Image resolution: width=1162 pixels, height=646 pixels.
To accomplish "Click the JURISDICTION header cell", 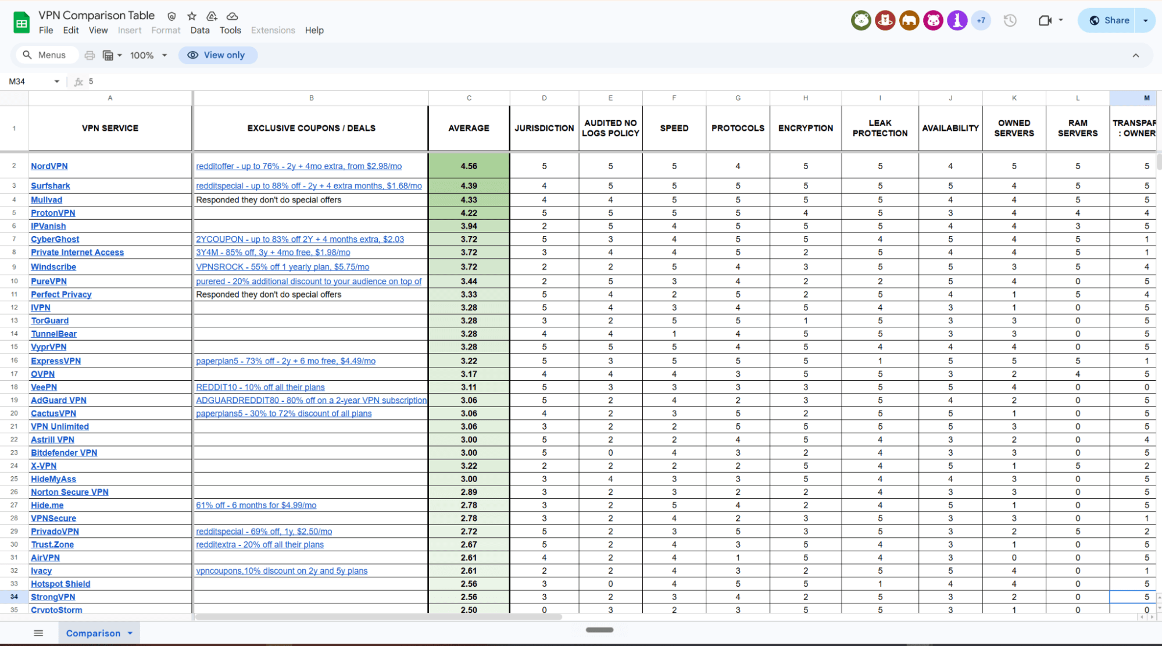I will (544, 128).
